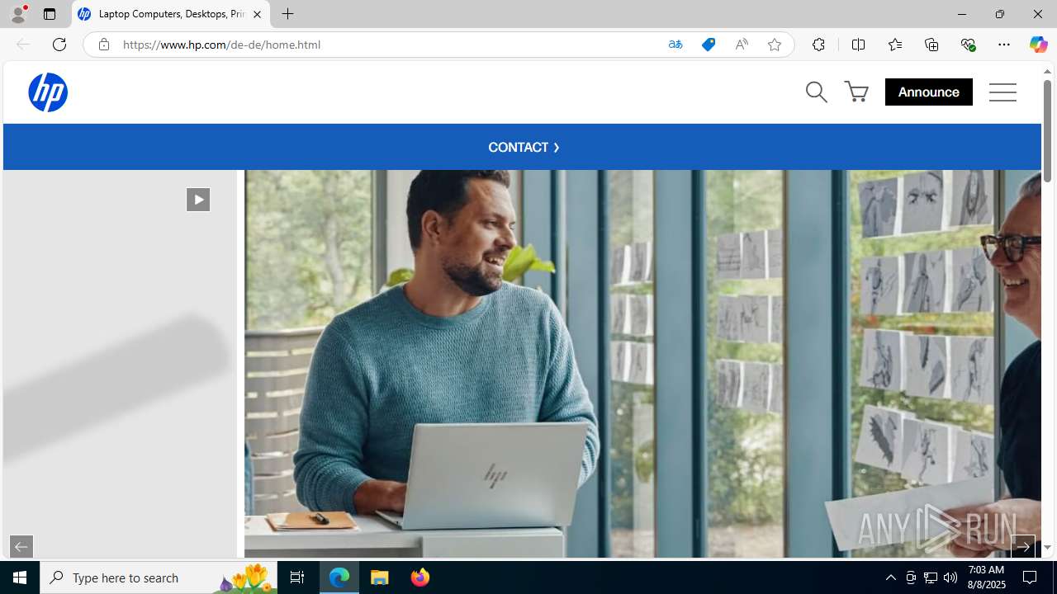
Task: Go back to the previous page
Action: point(23,45)
